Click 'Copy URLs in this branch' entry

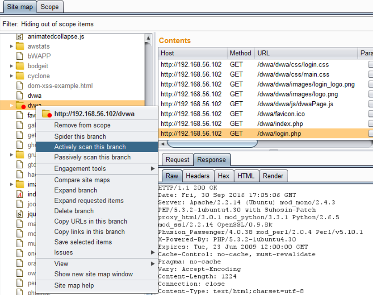97,221
